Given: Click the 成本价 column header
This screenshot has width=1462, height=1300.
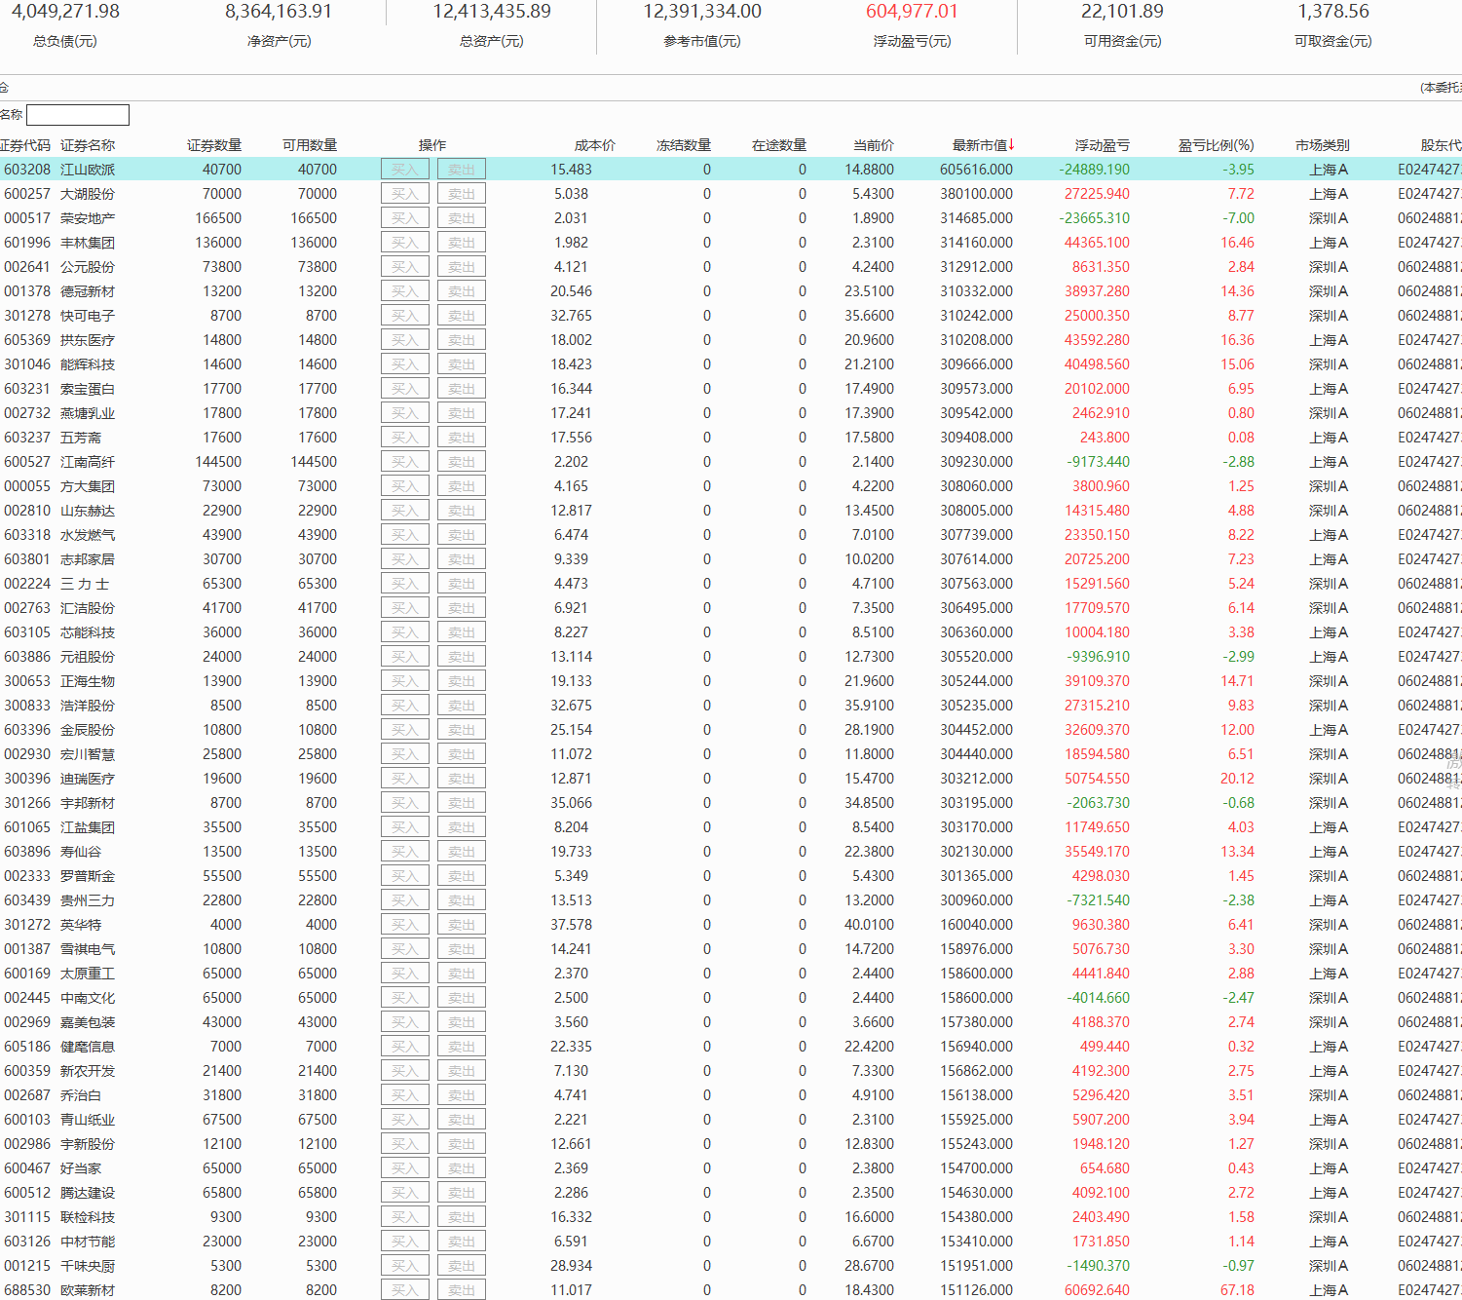Looking at the screenshot, I should click(x=594, y=145).
